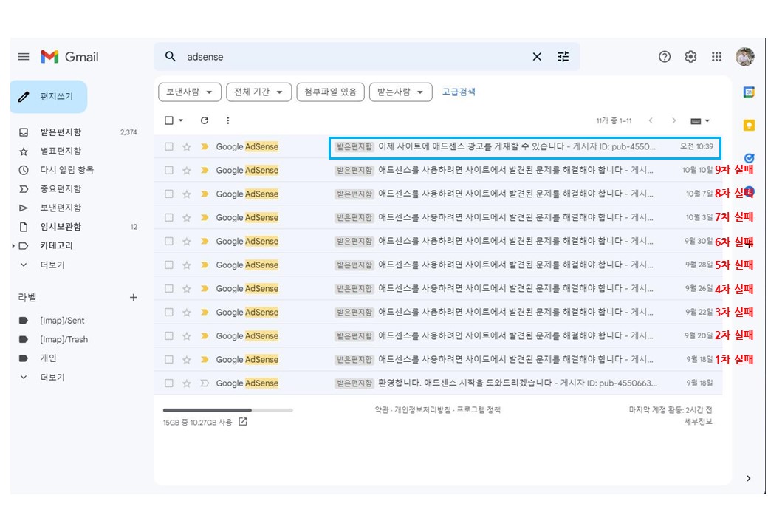Open 고급검색 link
Screen dimensions: 768x532
[459, 92]
